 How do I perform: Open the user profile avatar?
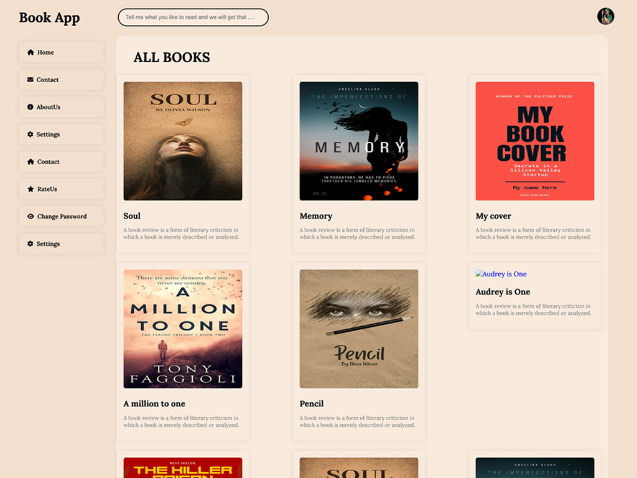(x=605, y=16)
